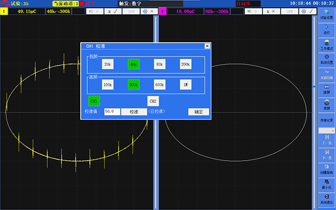This screenshot has height=210, width=336.
Task: Open 系统设置 system settings
Action: pos(327,59)
